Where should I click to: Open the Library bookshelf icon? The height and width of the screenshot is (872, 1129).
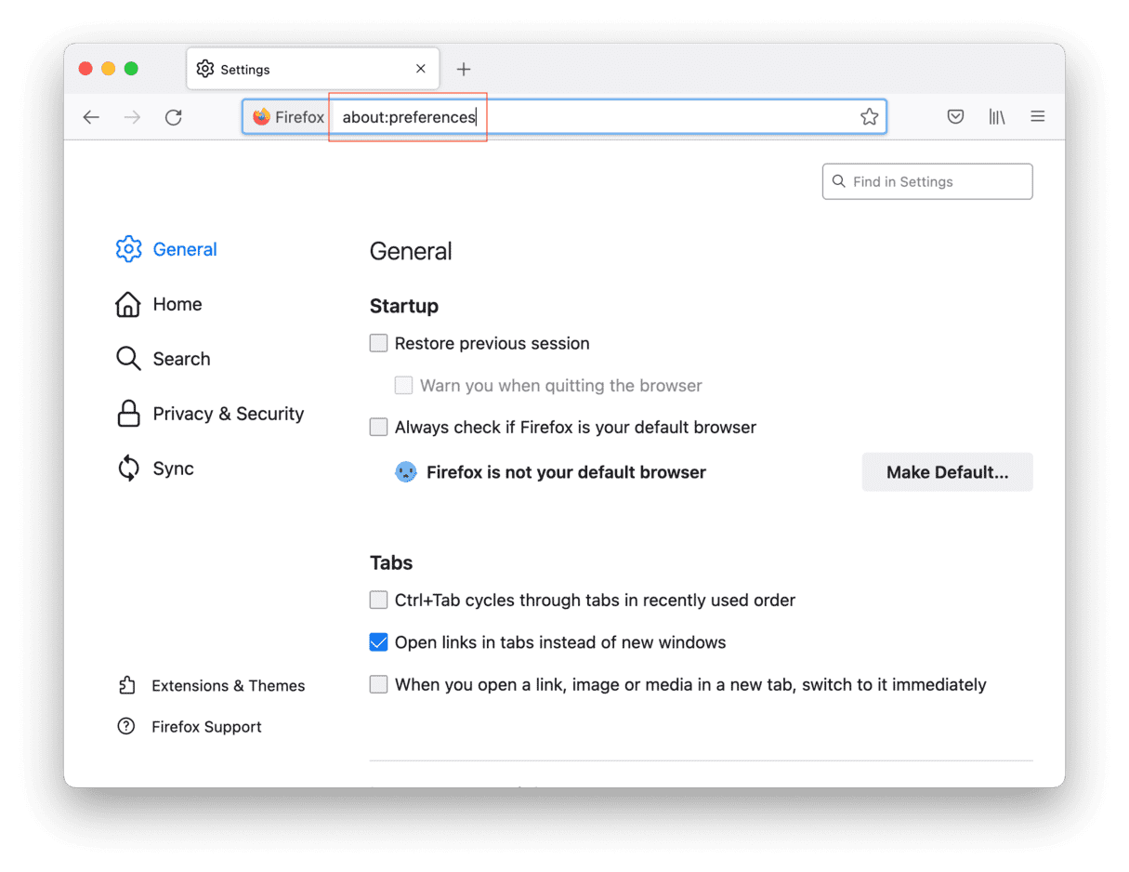click(996, 117)
